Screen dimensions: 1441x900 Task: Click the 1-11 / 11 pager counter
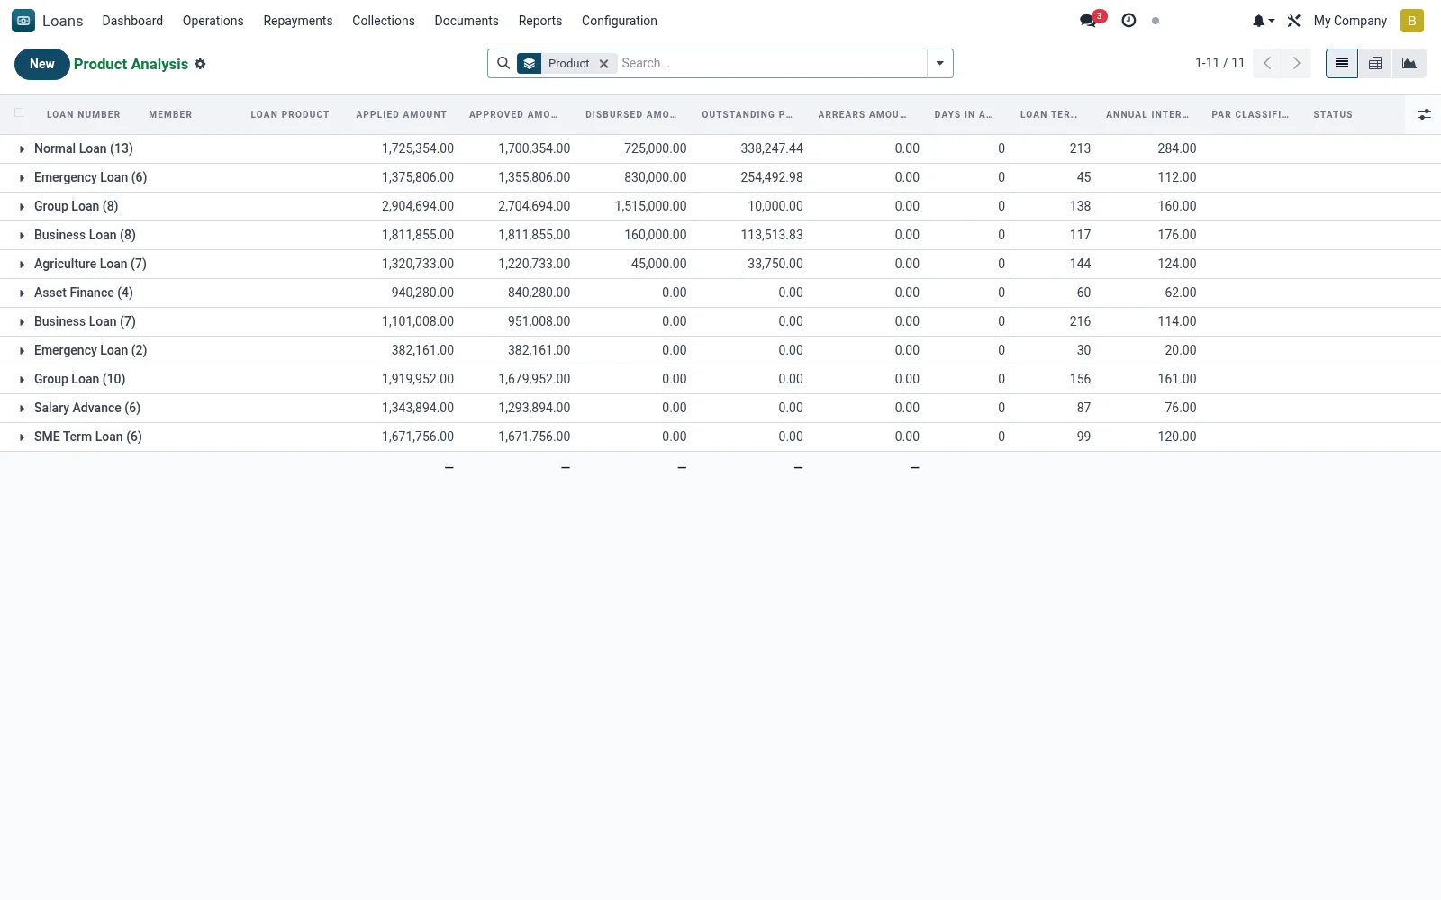(1219, 63)
